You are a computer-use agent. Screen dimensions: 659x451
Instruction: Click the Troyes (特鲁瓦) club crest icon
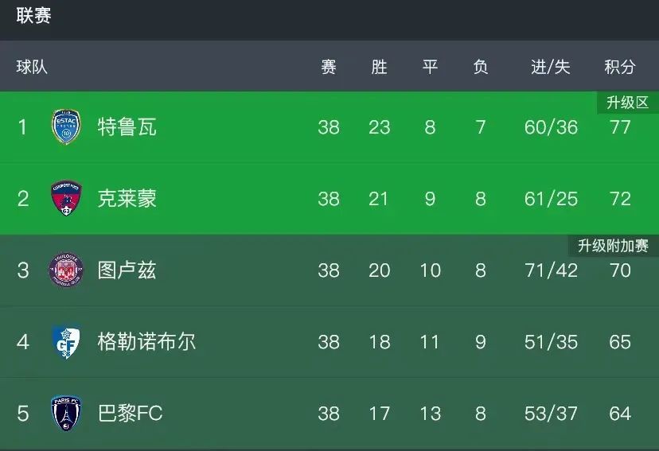coord(66,127)
